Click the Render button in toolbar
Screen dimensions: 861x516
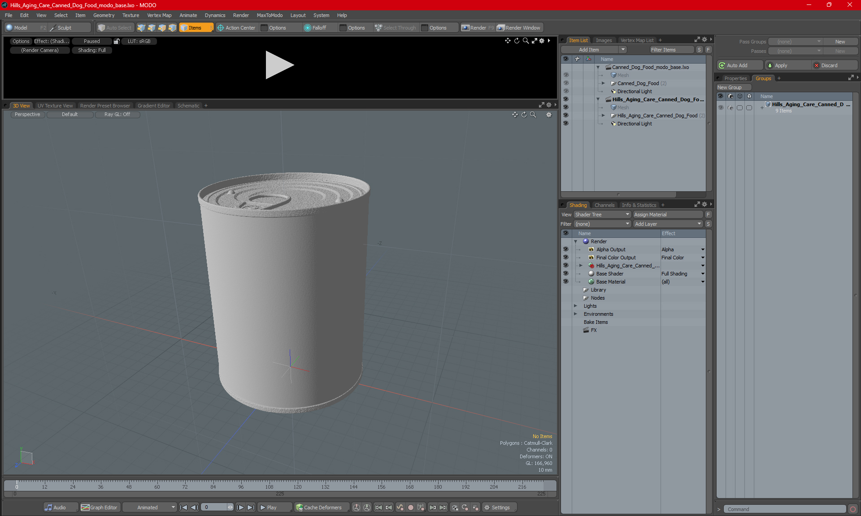pos(479,28)
